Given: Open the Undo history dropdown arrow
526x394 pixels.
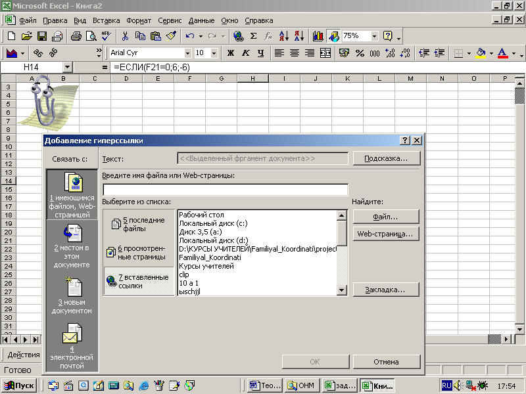Looking at the screenshot, I should 201,36.
